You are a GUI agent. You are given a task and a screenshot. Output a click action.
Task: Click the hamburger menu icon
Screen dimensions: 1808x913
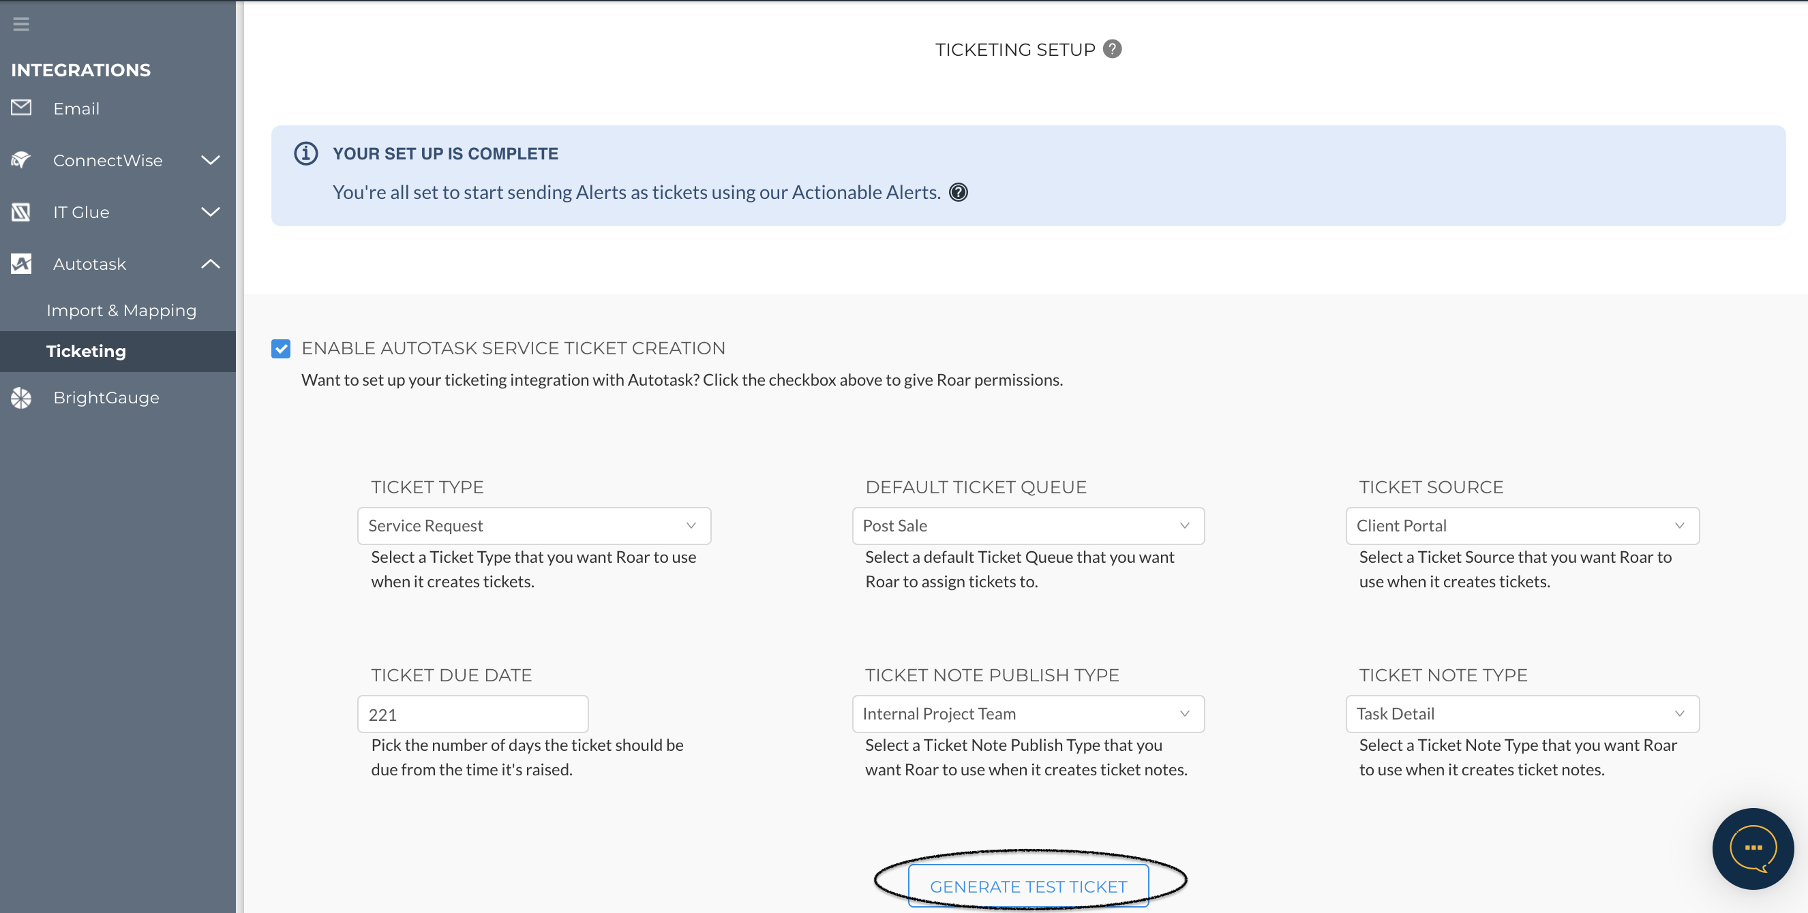tap(21, 24)
